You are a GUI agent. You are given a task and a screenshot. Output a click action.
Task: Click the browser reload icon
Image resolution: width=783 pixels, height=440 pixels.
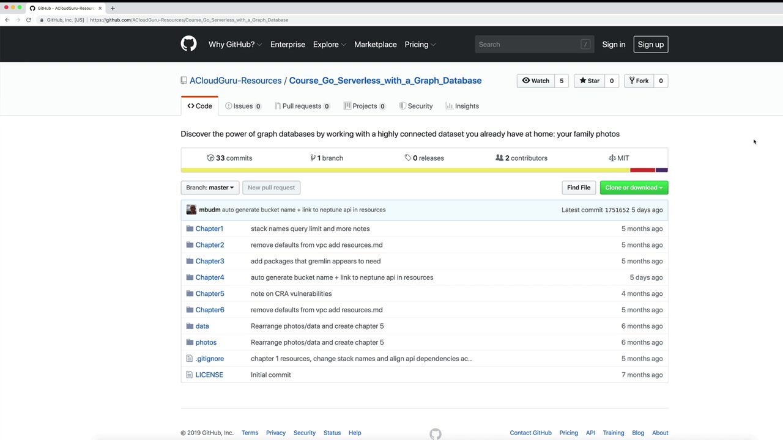click(28, 20)
